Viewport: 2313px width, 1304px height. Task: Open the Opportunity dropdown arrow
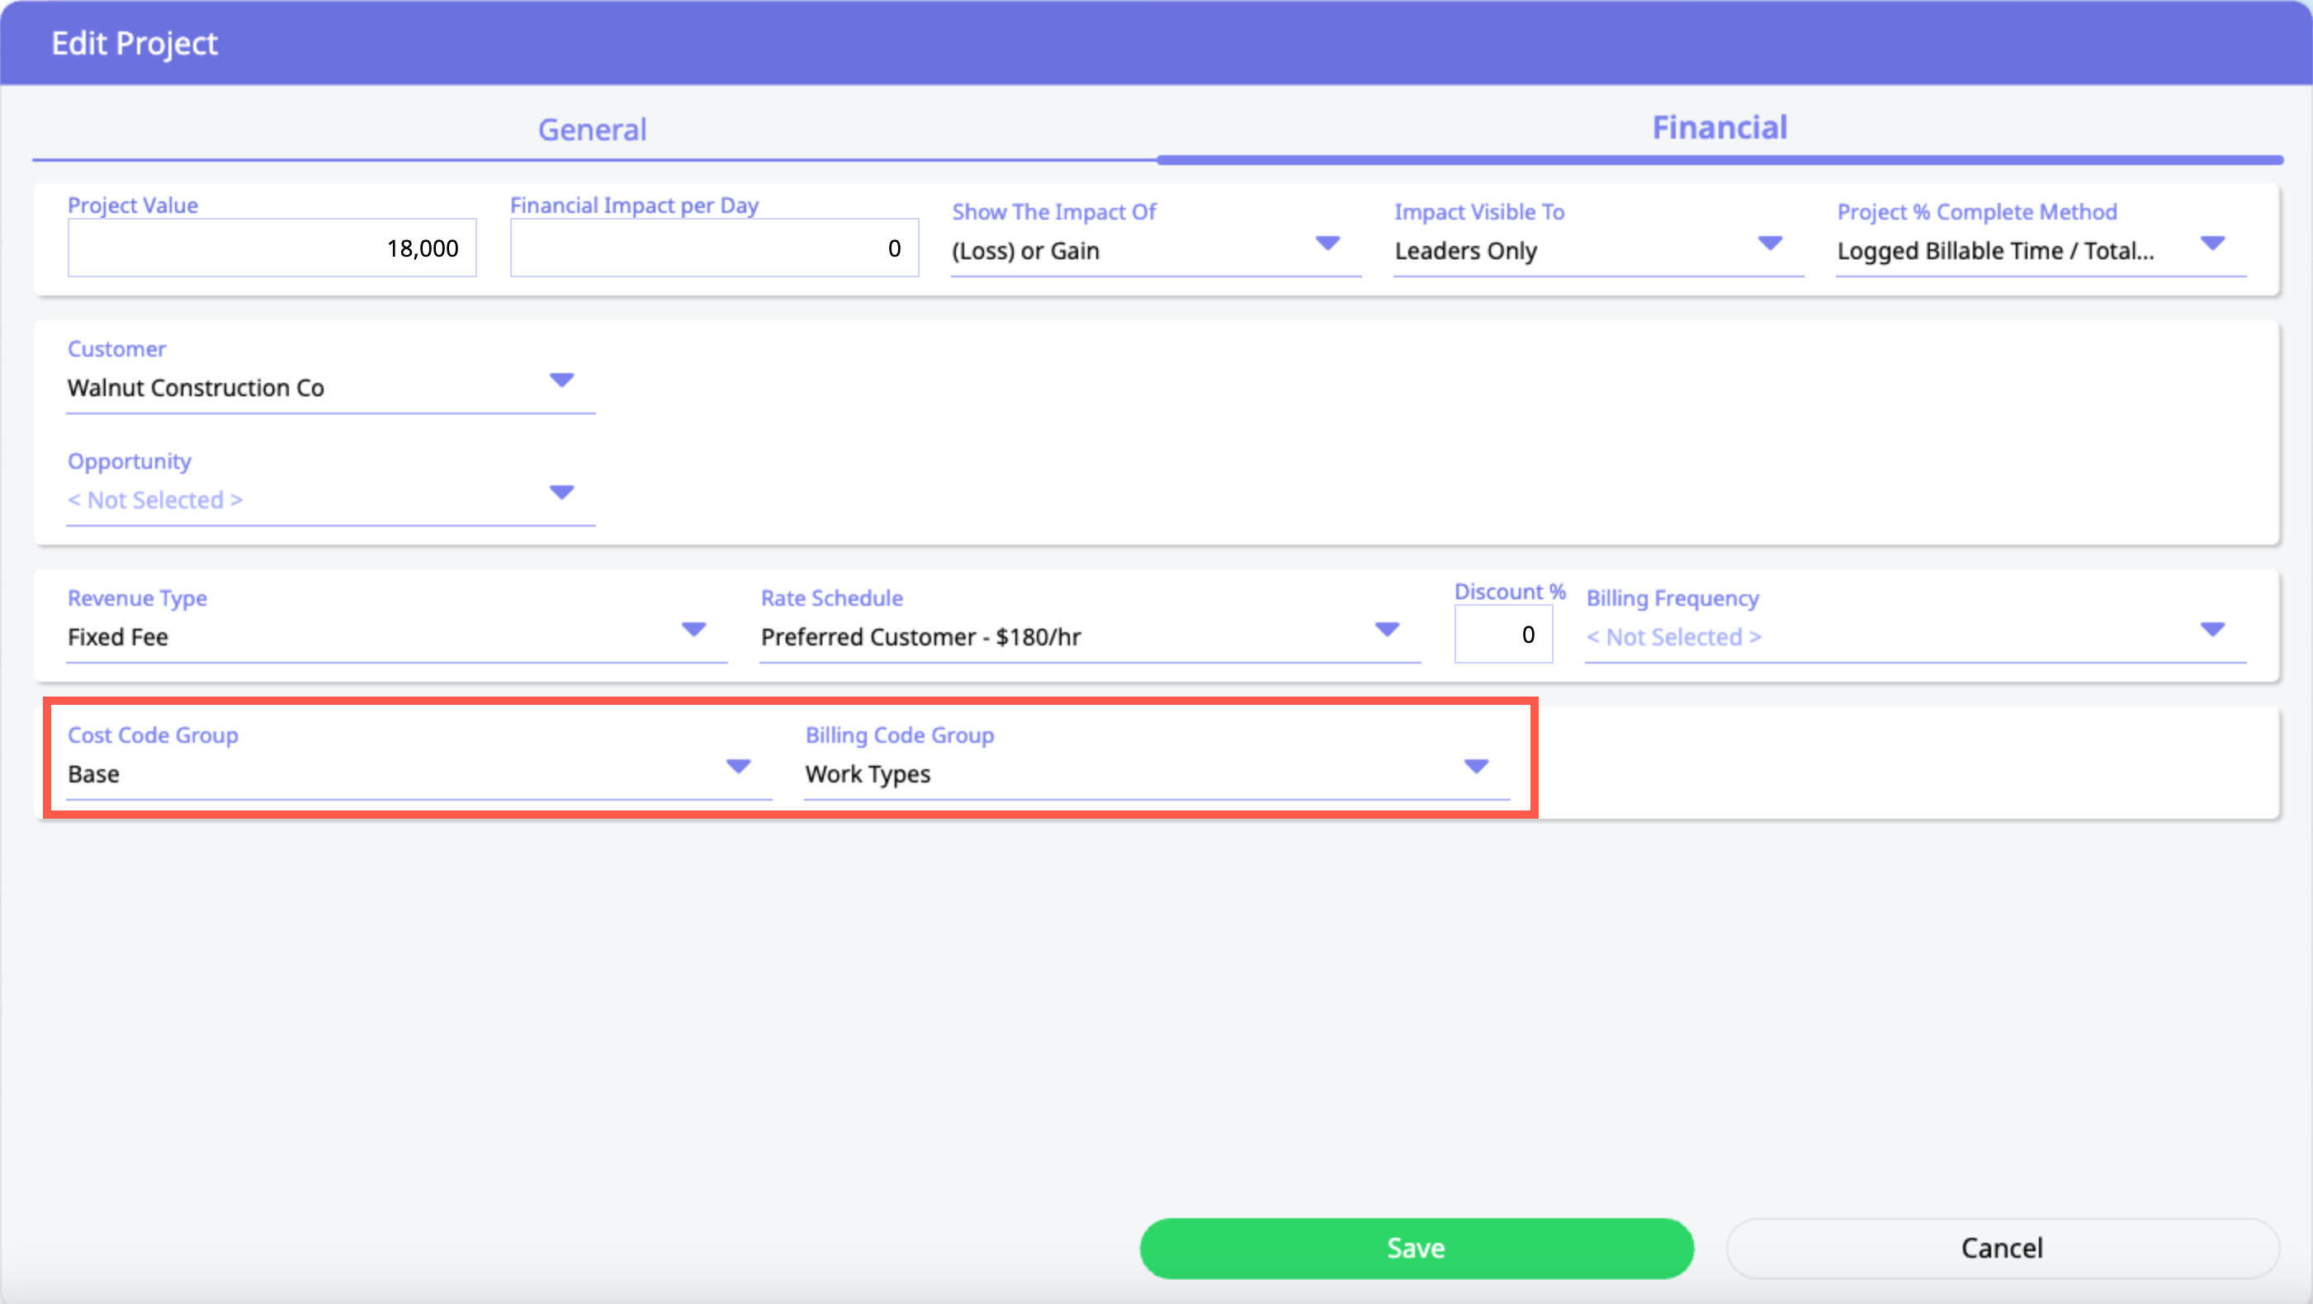(561, 493)
